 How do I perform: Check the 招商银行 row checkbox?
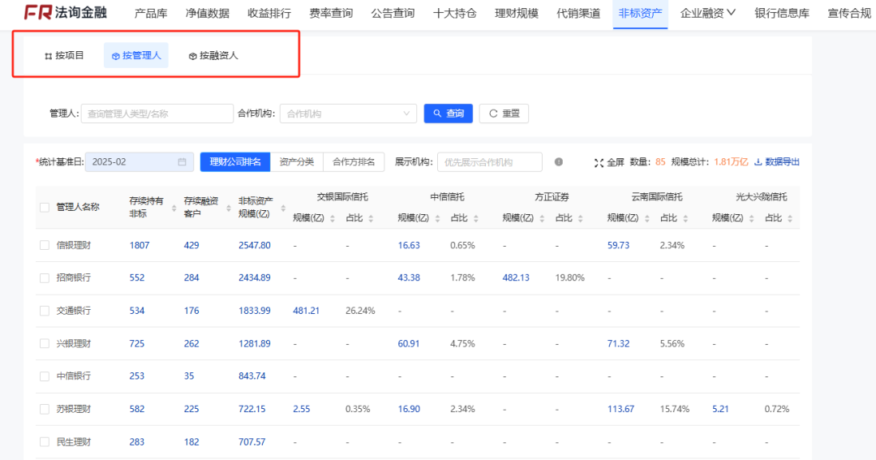click(x=45, y=277)
